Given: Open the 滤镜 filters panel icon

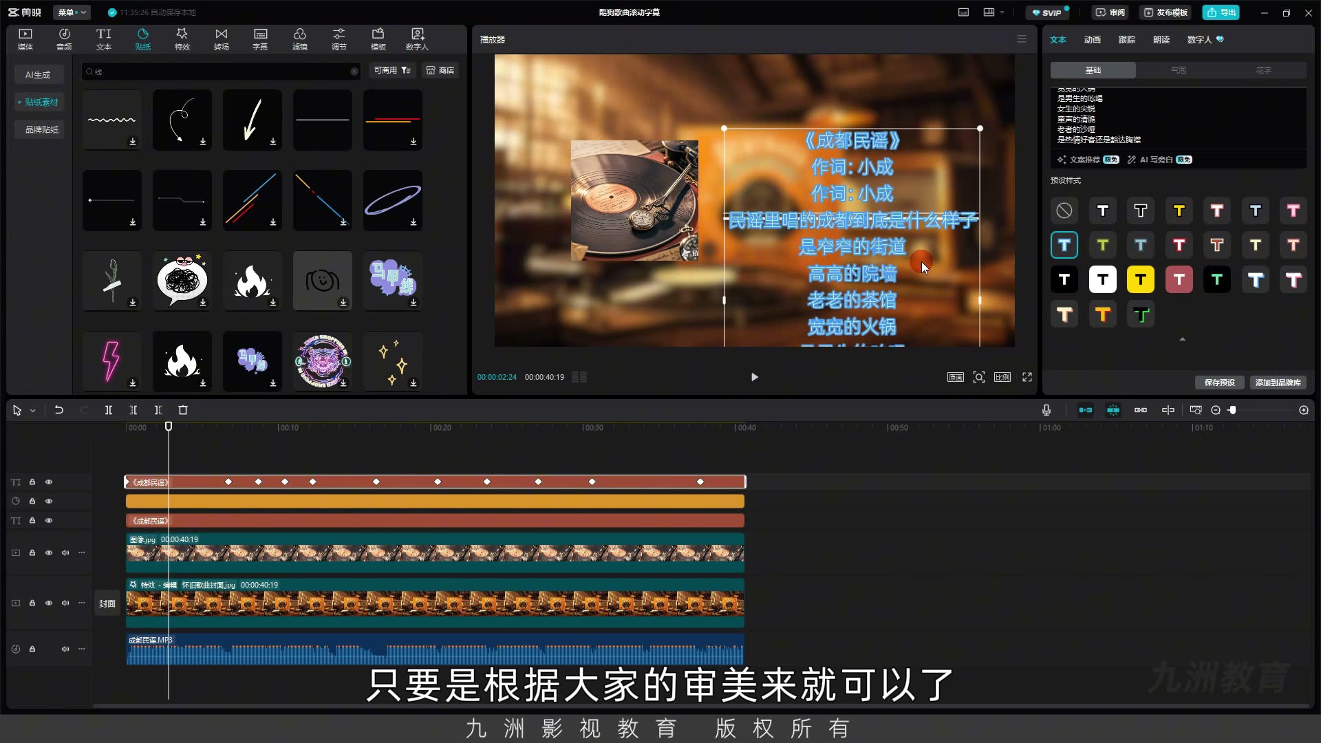Looking at the screenshot, I should click(x=299, y=39).
